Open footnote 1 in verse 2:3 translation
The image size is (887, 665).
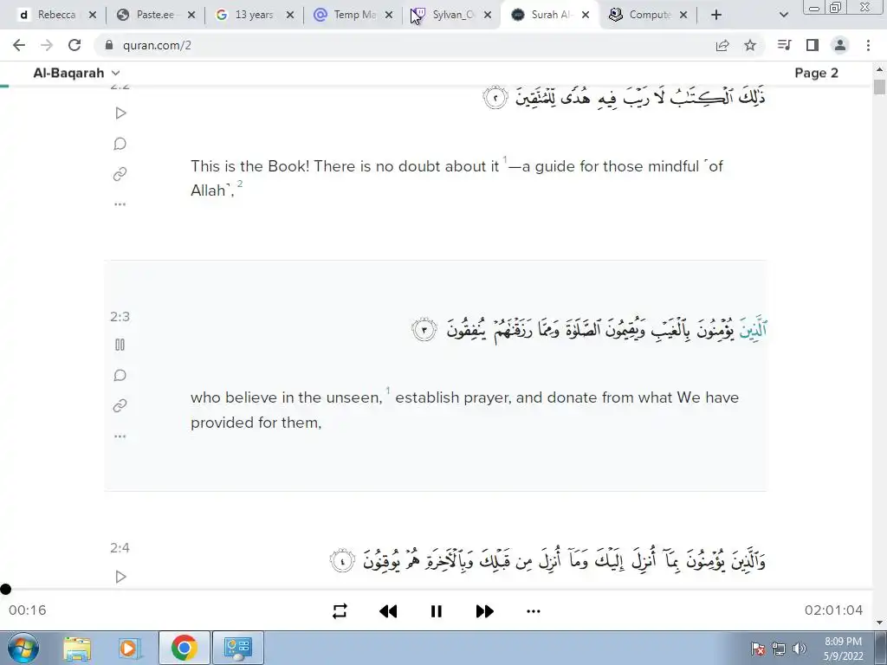pyautogui.click(x=388, y=391)
